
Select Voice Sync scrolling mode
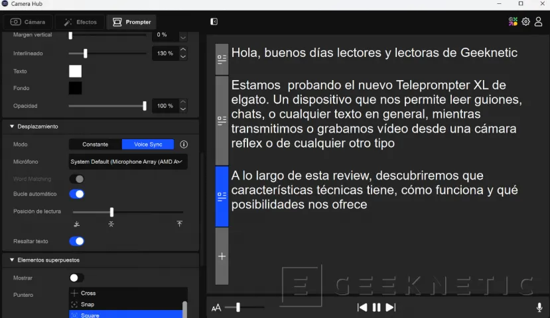(148, 144)
